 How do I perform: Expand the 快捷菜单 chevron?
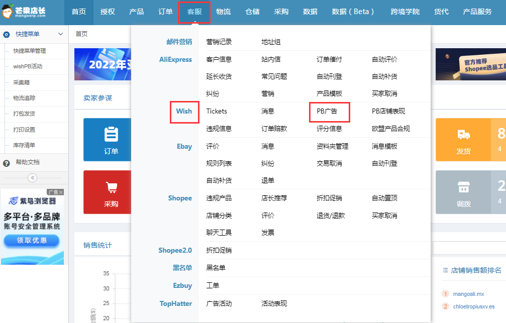[x=60, y=34]
